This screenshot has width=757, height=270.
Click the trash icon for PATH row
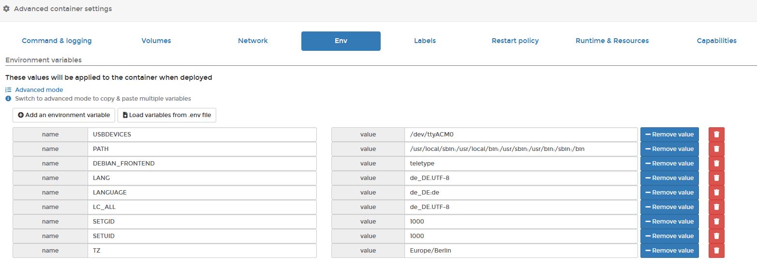point(716,149)
